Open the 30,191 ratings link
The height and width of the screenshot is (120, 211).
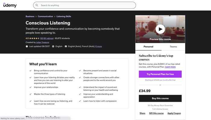tap(47, 38)
